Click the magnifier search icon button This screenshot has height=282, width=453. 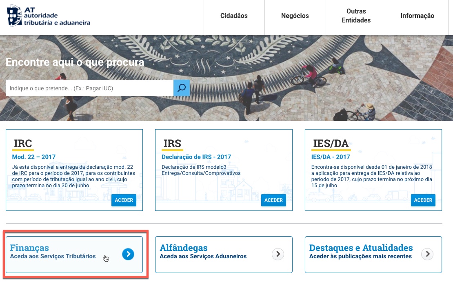coord(182,88)
